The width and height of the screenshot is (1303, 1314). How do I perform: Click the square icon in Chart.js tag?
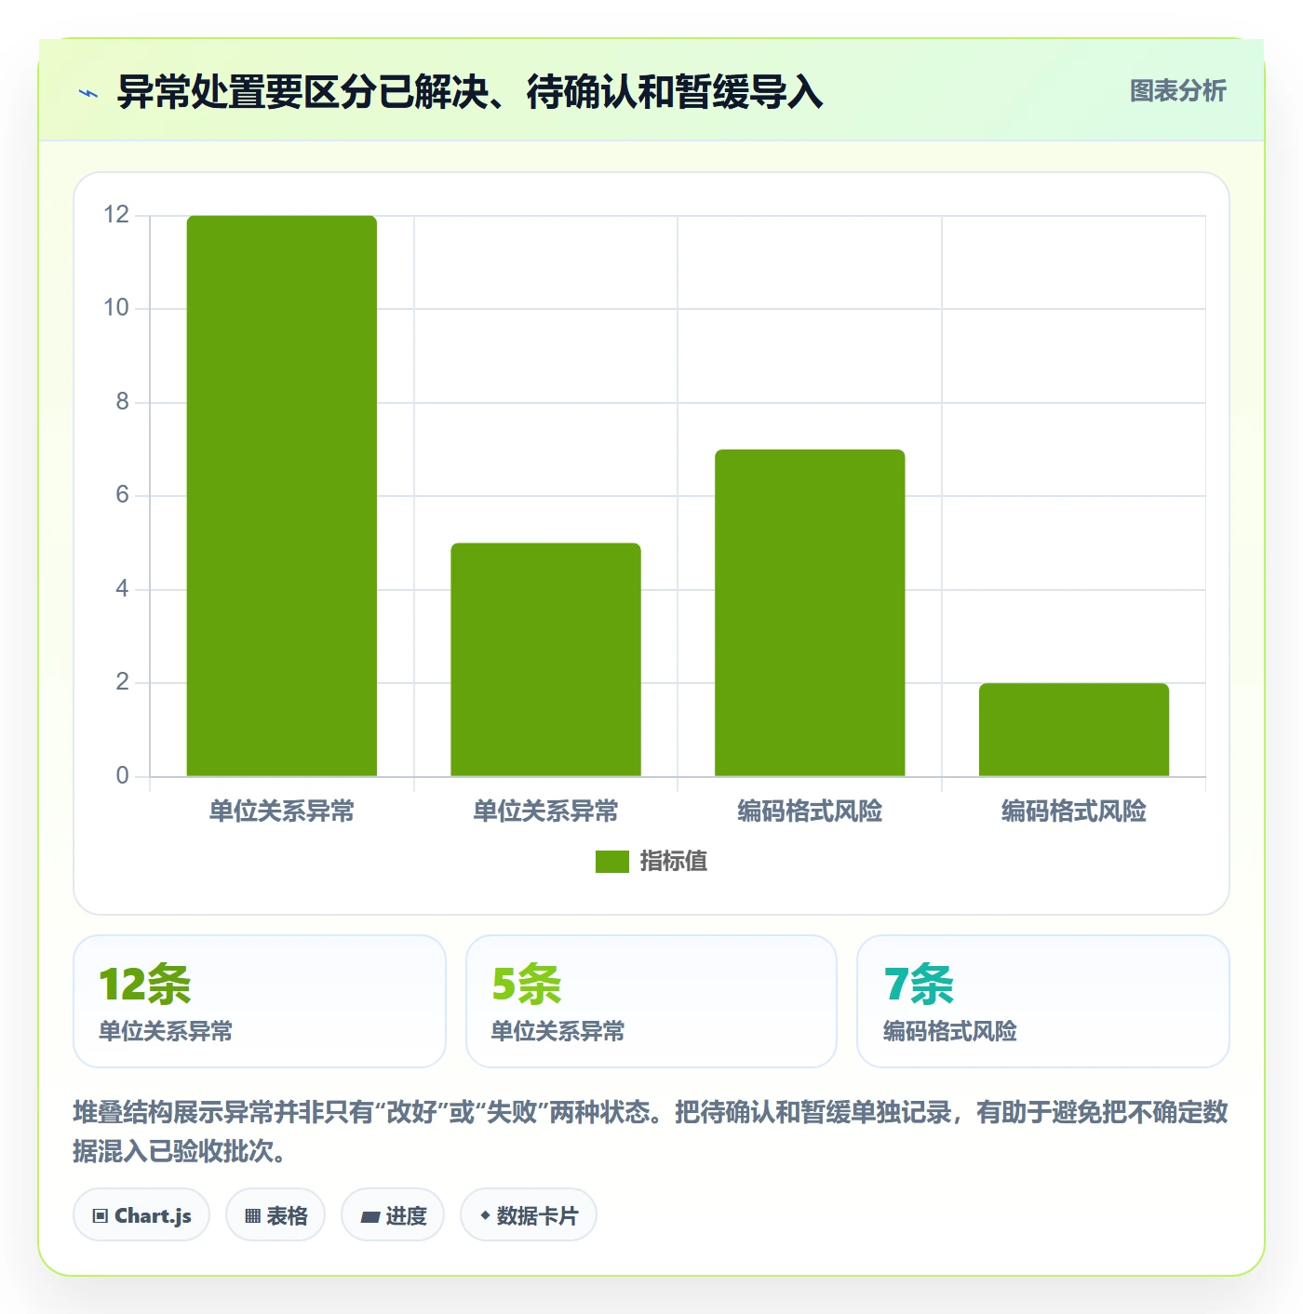click(101, 1216)
